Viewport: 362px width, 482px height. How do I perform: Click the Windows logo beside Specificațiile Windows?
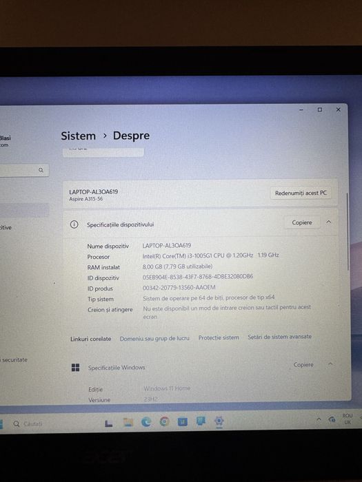tap(75, 367)
